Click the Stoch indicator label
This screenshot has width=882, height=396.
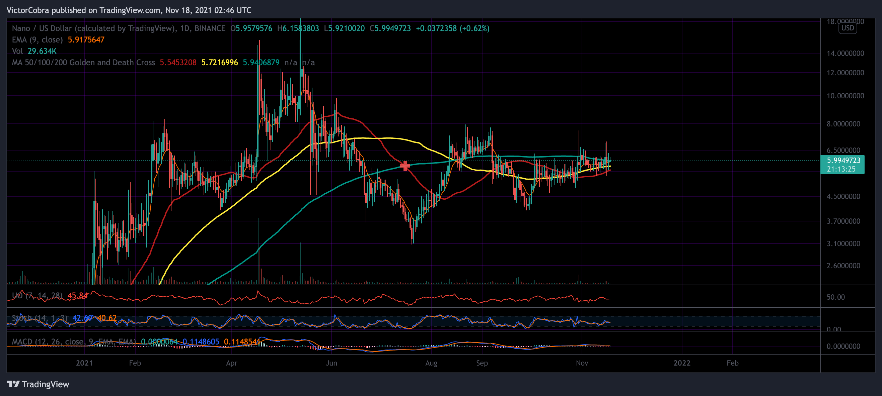tap(40, 318)
